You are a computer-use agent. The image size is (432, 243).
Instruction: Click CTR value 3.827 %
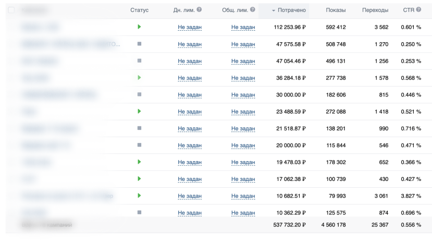click(411, 196)
